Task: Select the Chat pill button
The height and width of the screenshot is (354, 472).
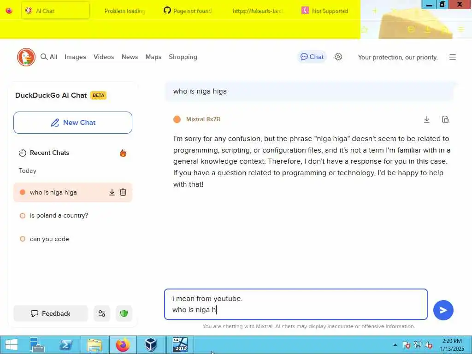Action: point(312,57)
